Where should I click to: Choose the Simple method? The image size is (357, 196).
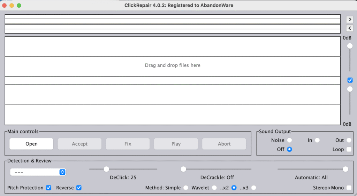[x=186, y=188]
